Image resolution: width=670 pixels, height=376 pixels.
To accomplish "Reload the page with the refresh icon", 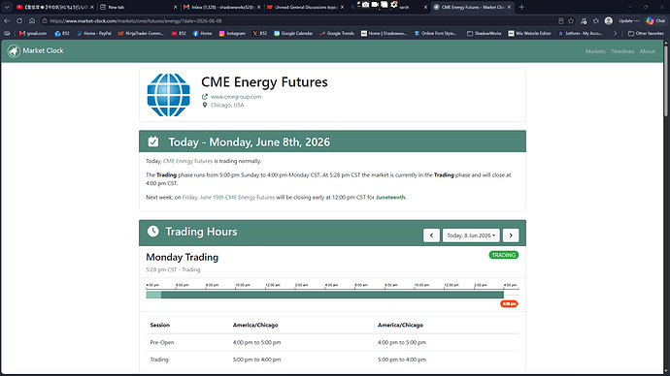I will (19, 21).
